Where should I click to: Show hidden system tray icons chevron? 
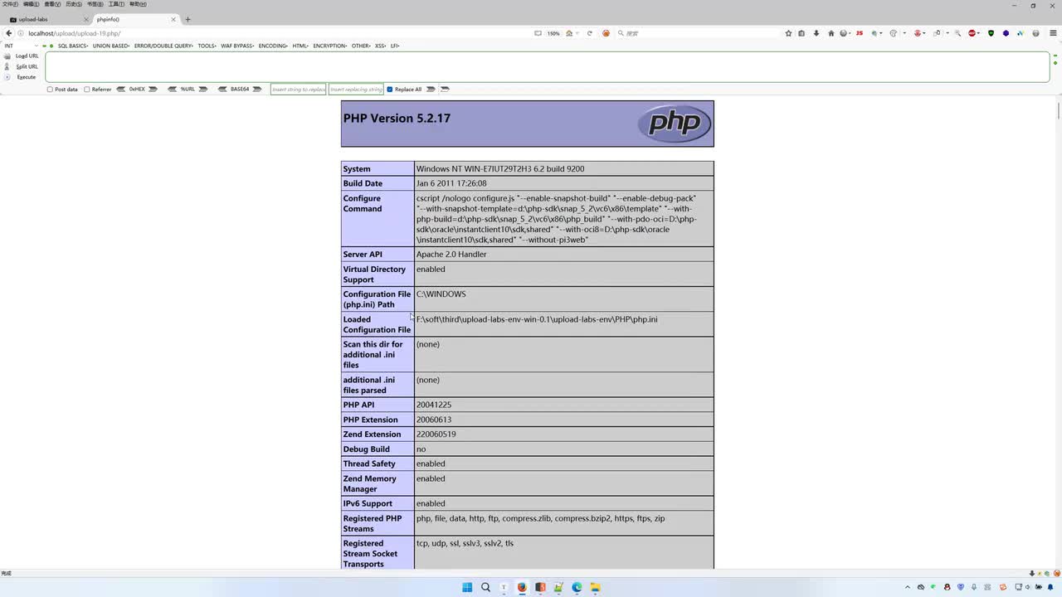point(907,587)
